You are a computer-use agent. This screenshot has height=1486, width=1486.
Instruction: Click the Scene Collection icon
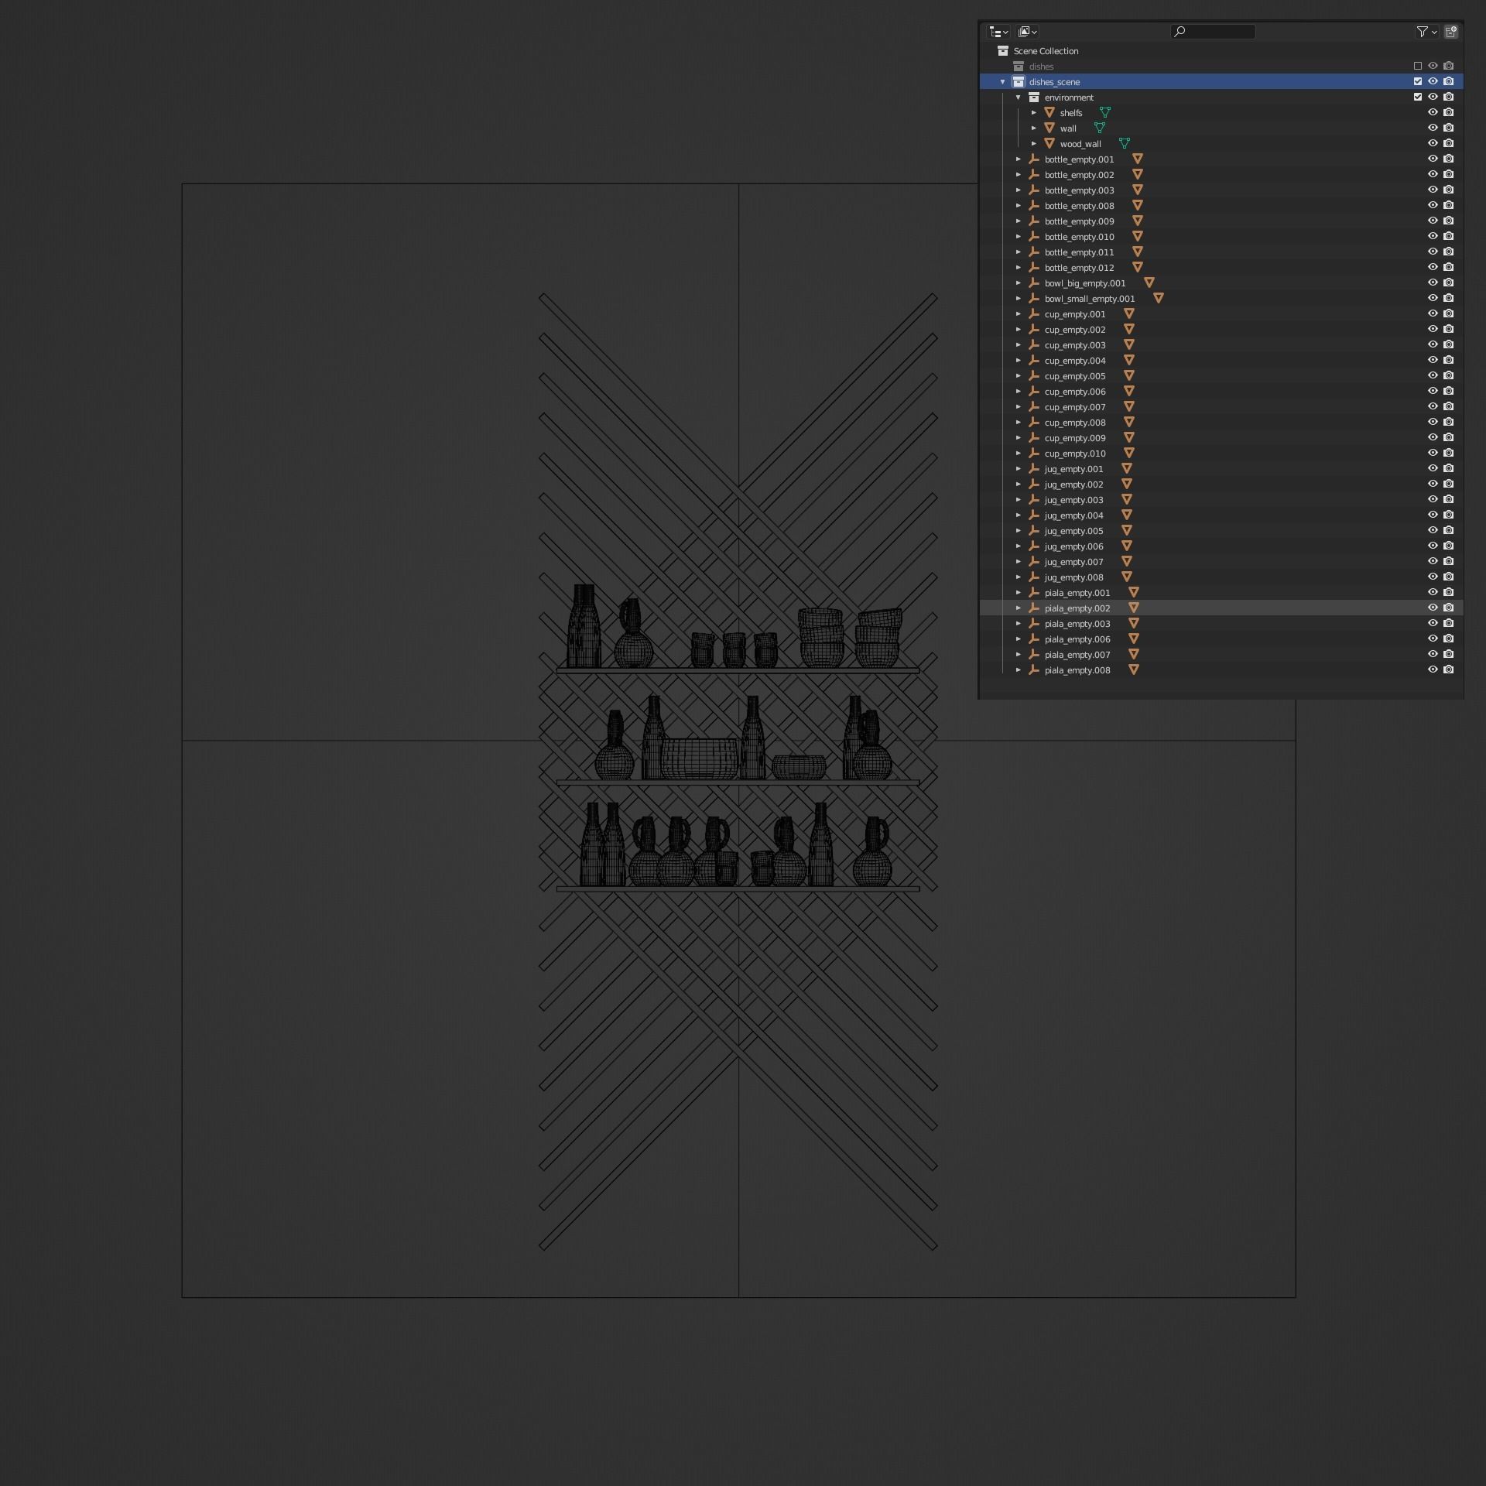click(x=1003, y=51)
